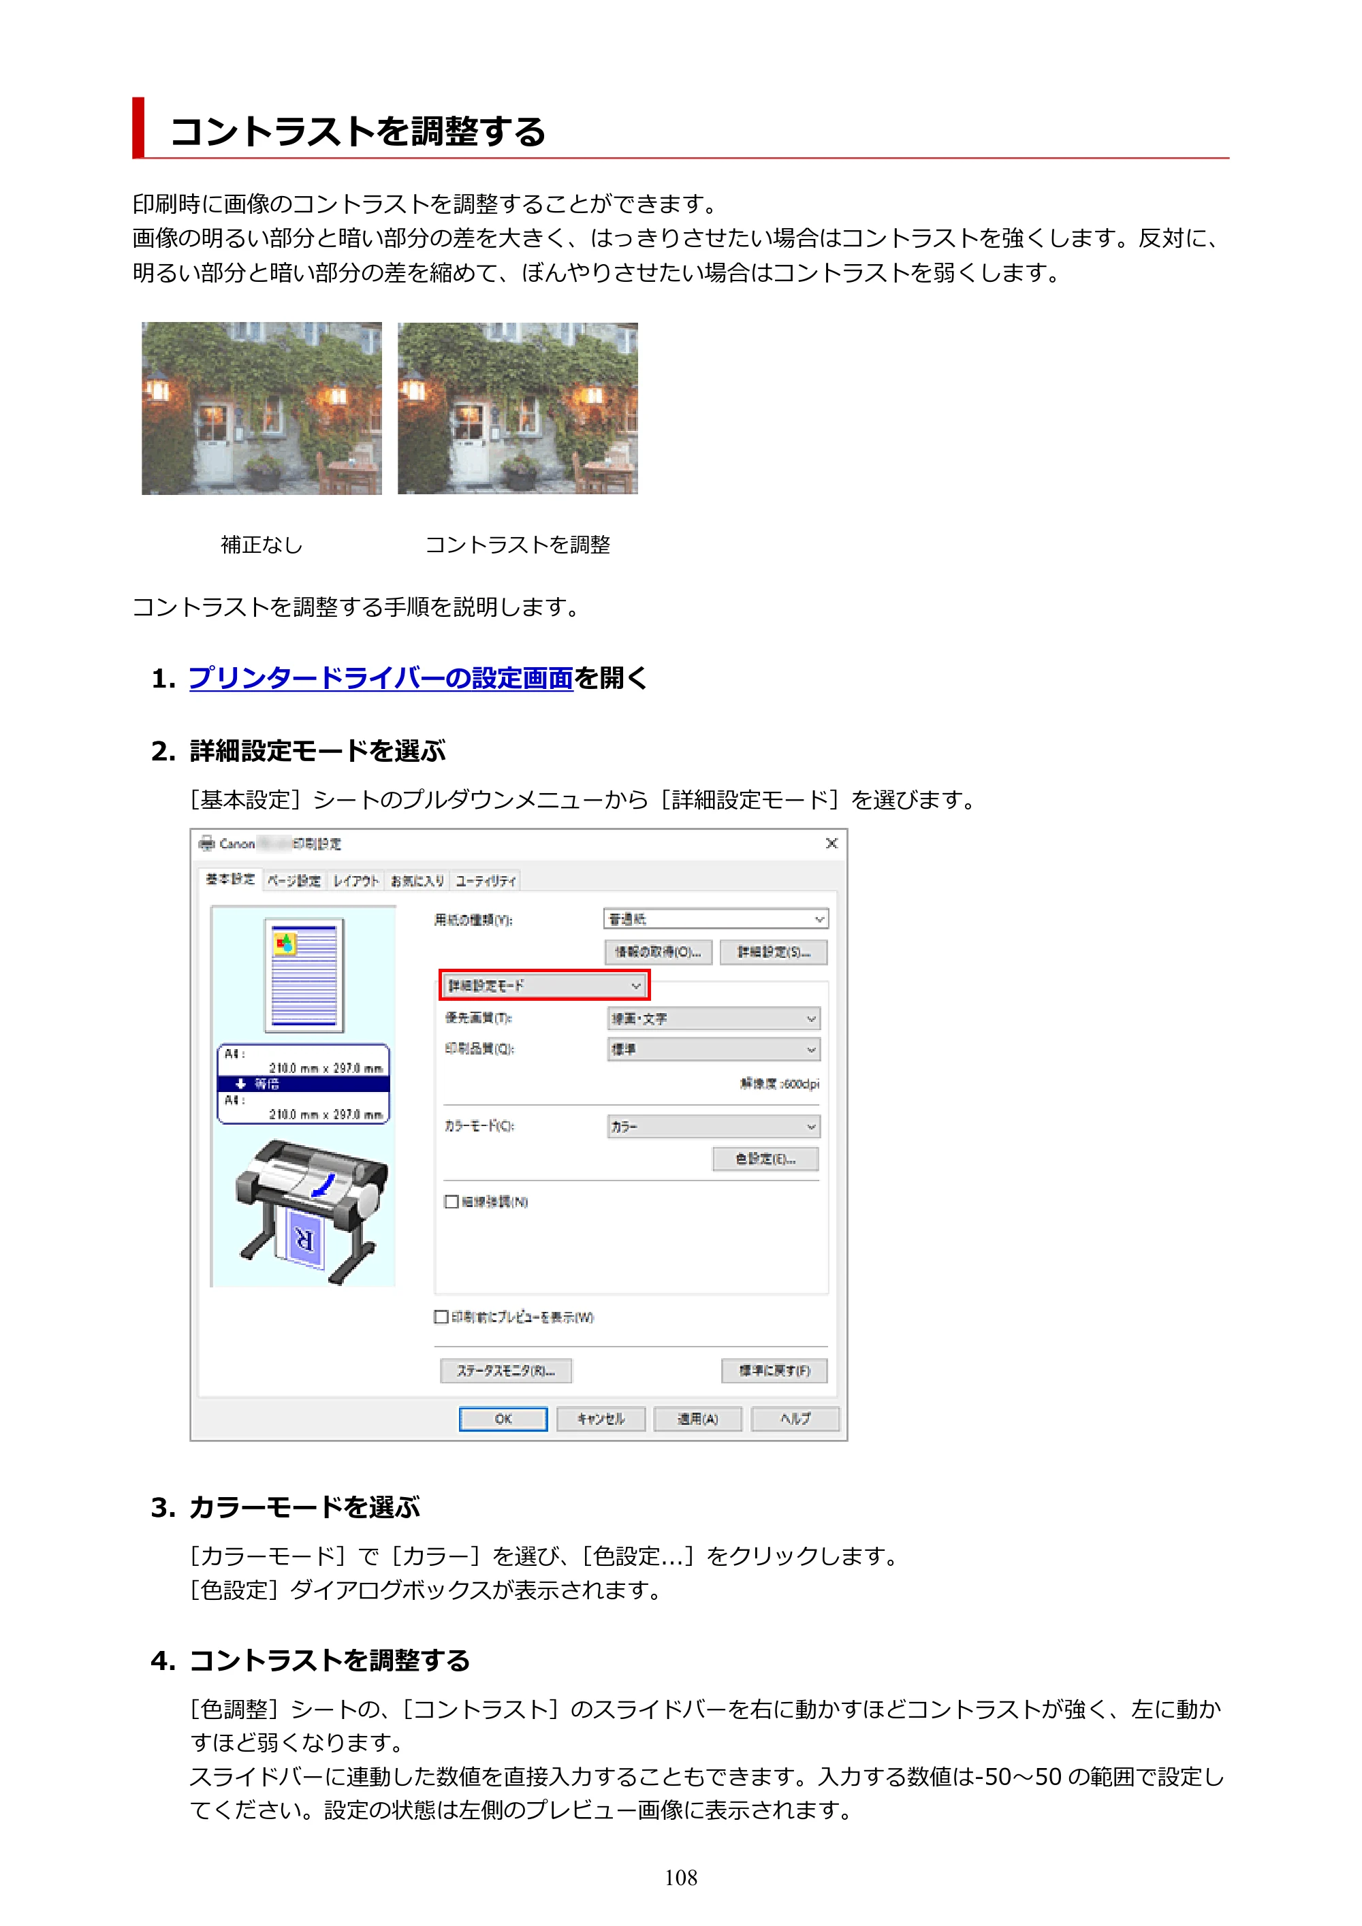Click the 補正なし caption
Screen dimensions: 1362x1926
[262, 545]
